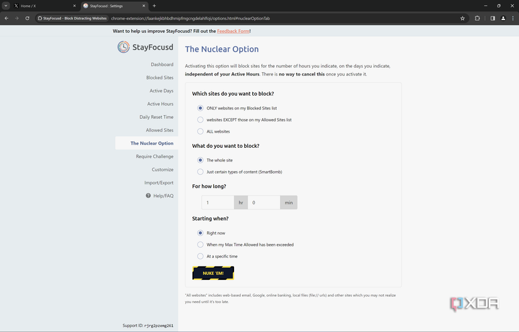
Task: Open Import/Export settings
Action: (x=159, y=183)
